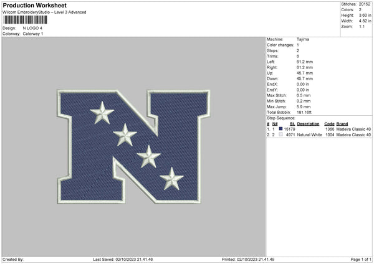This screenshot has height=264, width=374.
Task: Click the 'St.' column header
Action: (x=292, y=124)
